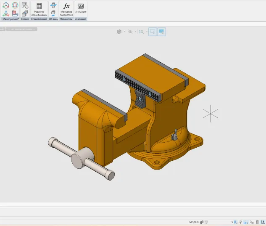
Task: Click the crossed-eye hide objects icon
Action: [x=130, y=32]
